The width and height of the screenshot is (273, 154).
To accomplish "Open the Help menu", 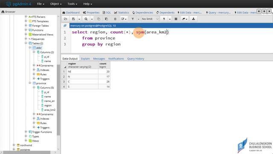I will point(87,4).
